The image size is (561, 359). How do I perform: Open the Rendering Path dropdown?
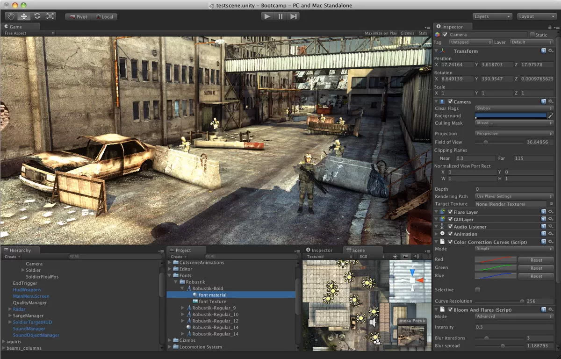coord(514,196)
